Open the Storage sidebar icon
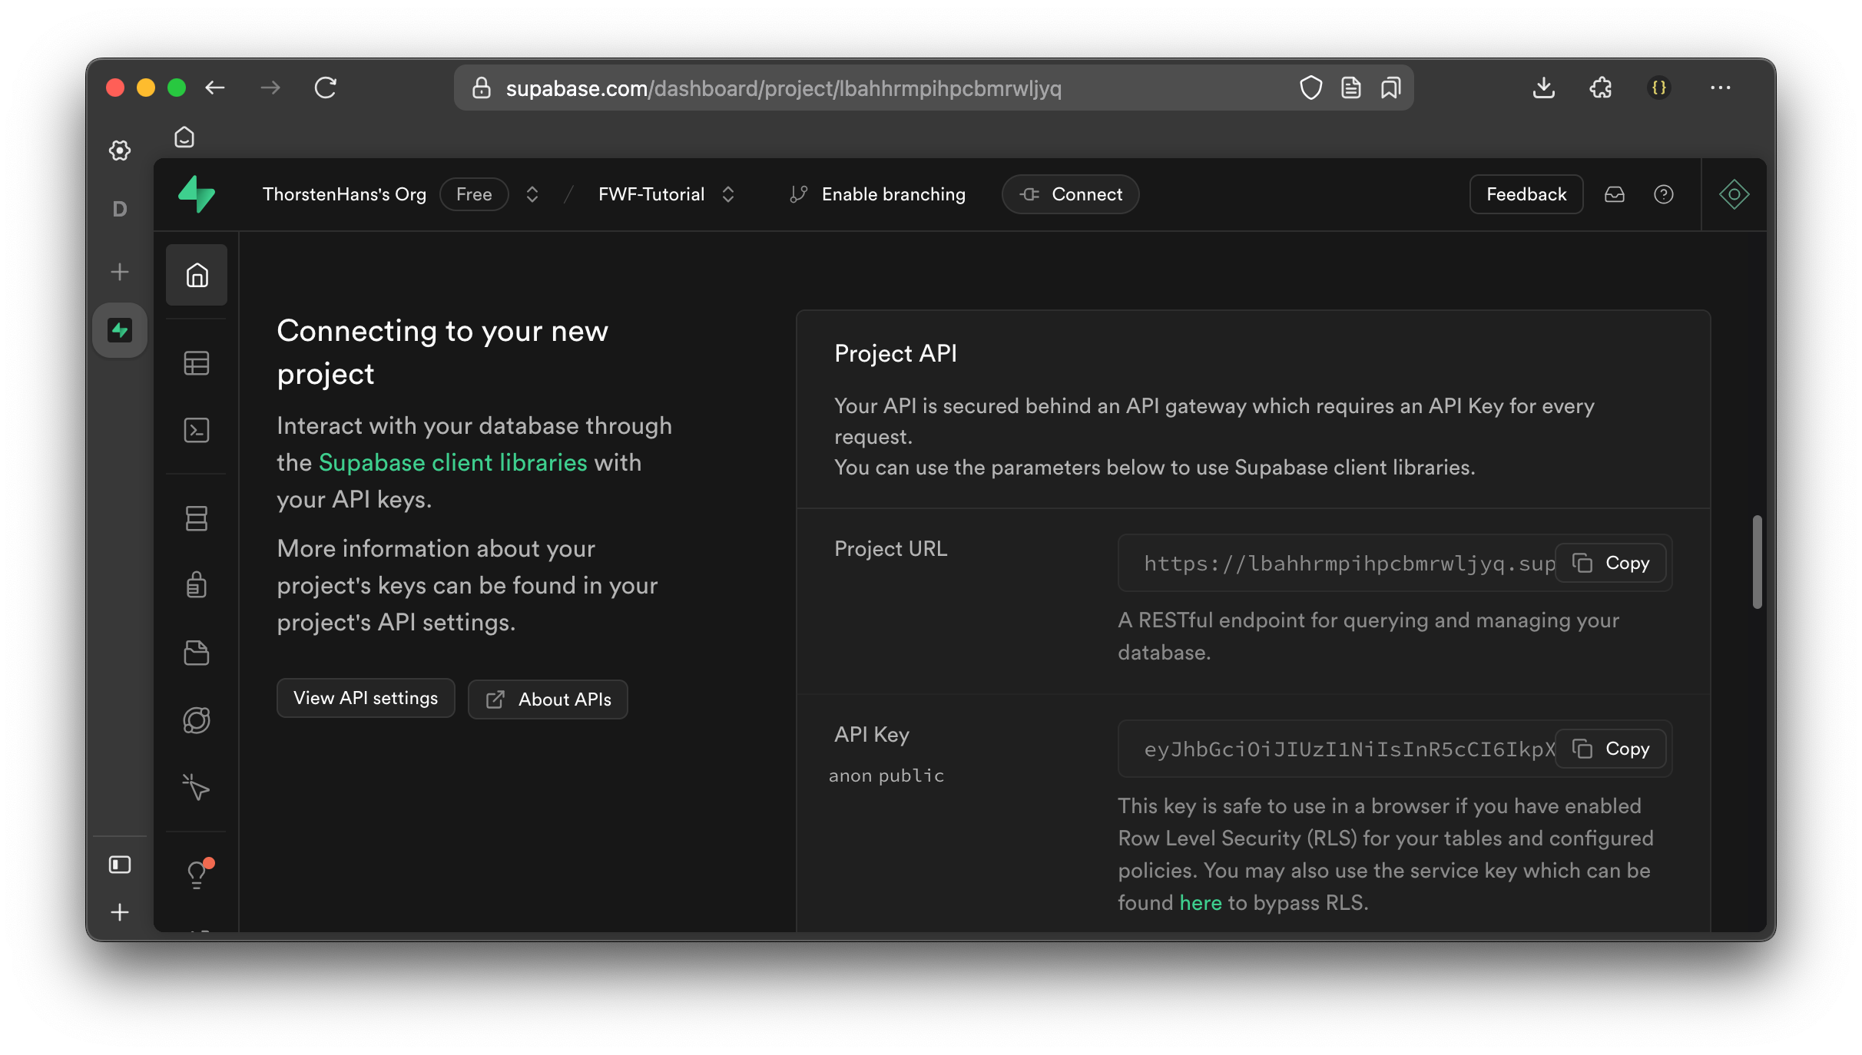This screenshot has width=1862, height=1055. (x=197, y=653)
